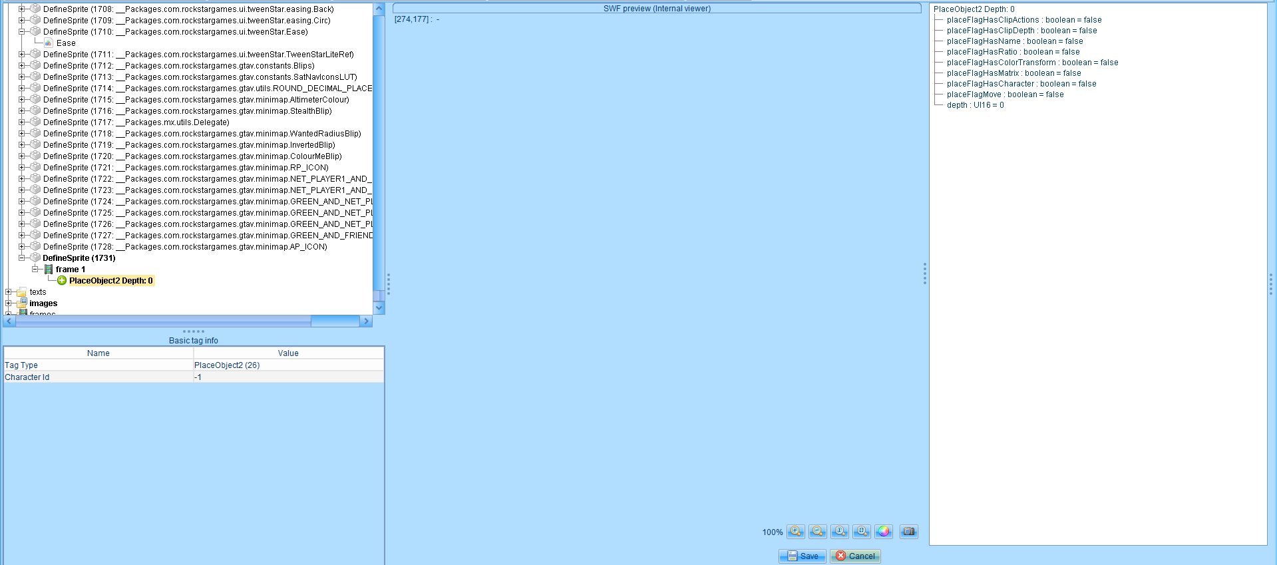This screenshot has height=565, width=1277.
Task: Click the texts folder icon
Action: tap(22, 292)
